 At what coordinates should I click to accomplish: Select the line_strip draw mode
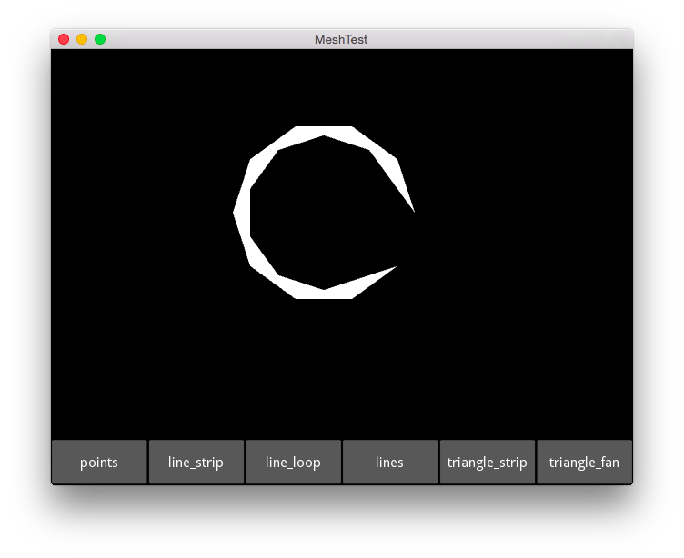tap(196, 462)
